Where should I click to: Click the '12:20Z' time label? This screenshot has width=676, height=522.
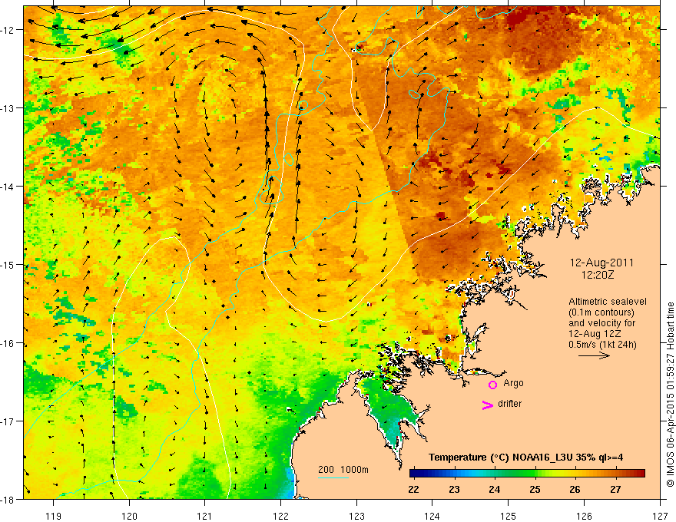[597, 274]
